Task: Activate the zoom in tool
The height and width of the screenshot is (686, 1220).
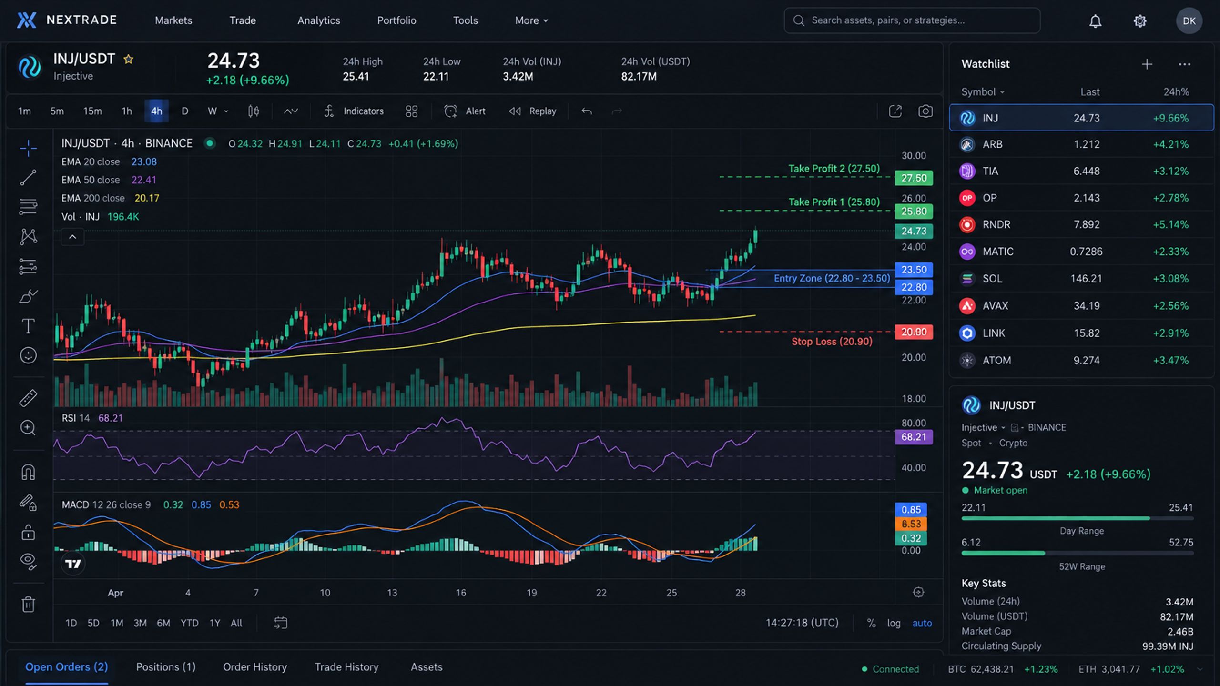Action: pos(28,427)
